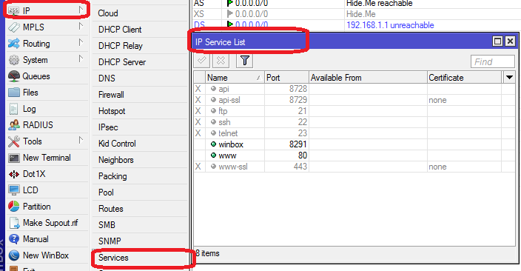Click the Files folder icon

click(x=14, y=92)
